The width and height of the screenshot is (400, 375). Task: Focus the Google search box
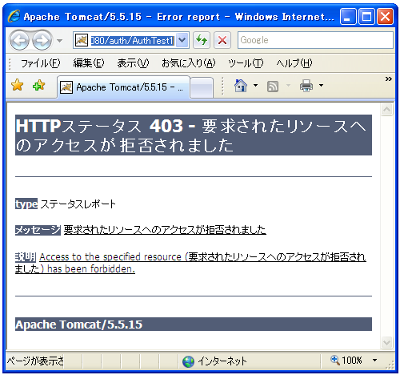pyautogui.click(x=315, y=40)
